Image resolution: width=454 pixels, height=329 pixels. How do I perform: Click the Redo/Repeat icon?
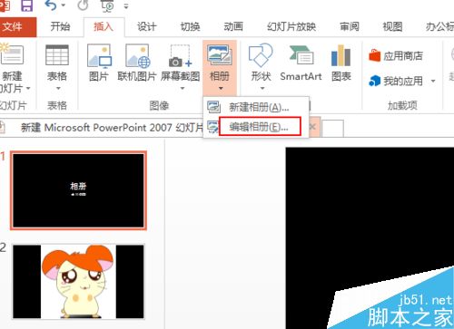point(83,5)
